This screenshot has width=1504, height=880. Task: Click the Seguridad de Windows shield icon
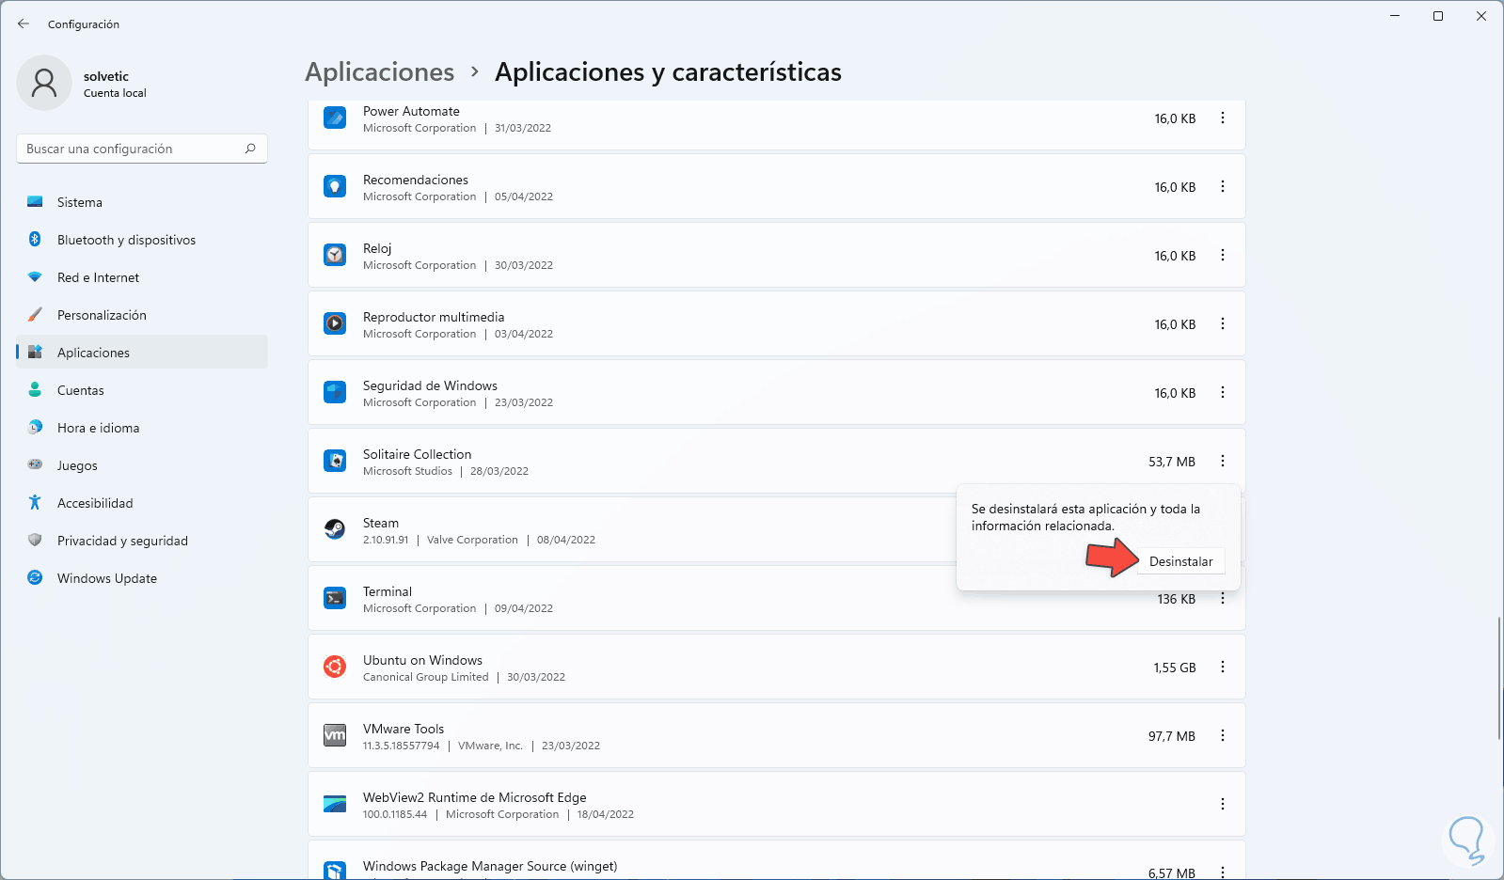click(335, 393)
